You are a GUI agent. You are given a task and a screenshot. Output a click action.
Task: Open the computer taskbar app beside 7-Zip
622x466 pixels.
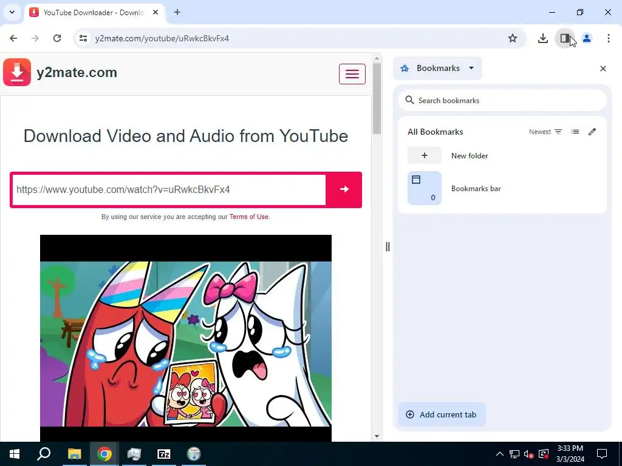[x=134, y=454]
